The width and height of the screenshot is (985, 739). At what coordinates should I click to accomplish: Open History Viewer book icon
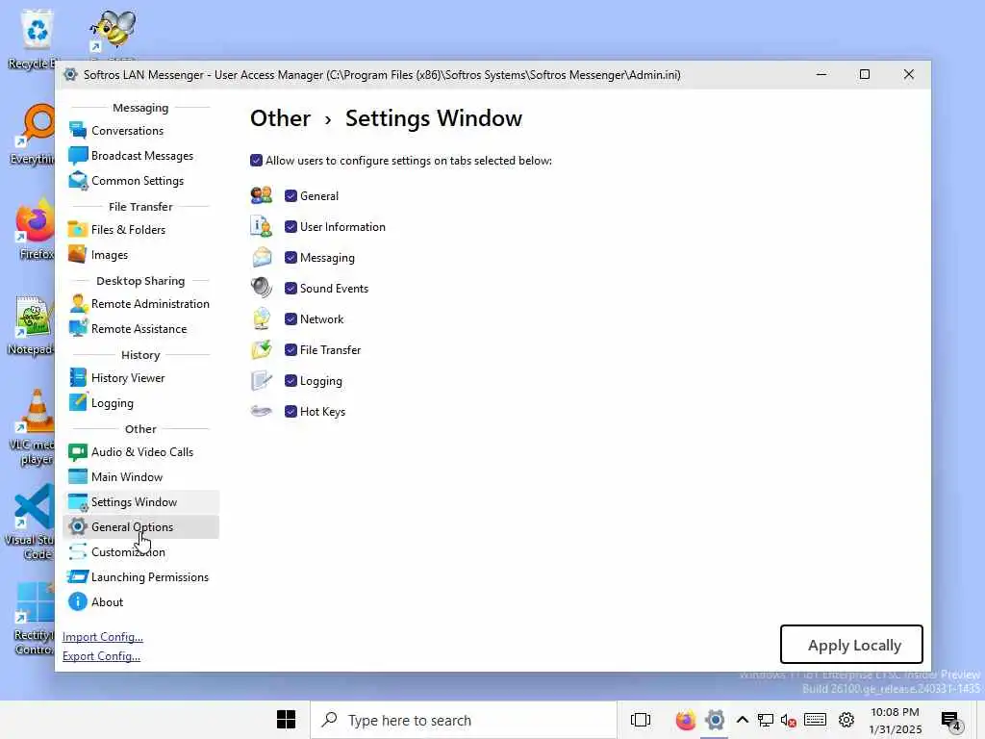pyautogui.click(x=78, y=377)
